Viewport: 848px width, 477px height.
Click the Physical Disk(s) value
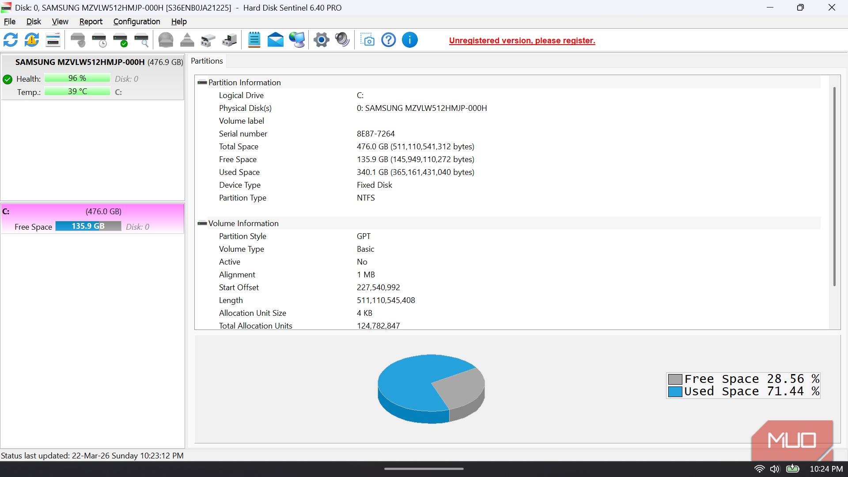tap(422, 108)
